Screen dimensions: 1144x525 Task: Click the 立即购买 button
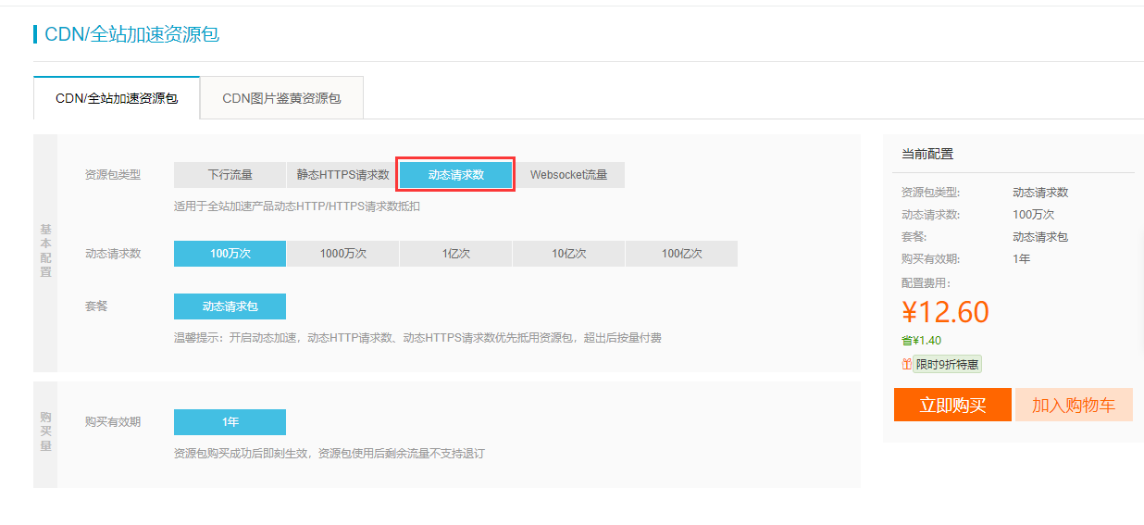click(x=952, y=405)
